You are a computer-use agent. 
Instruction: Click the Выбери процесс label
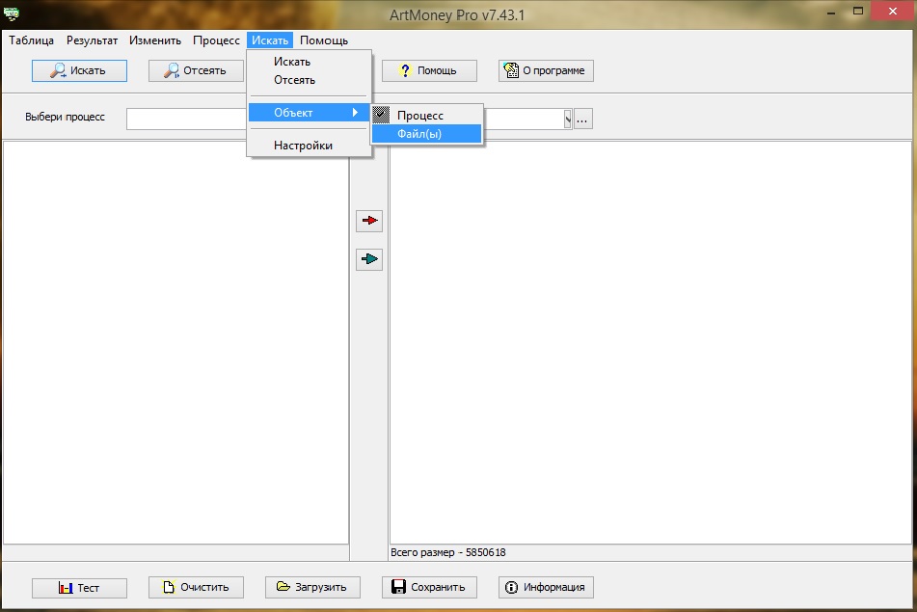(x=65, y=117)
